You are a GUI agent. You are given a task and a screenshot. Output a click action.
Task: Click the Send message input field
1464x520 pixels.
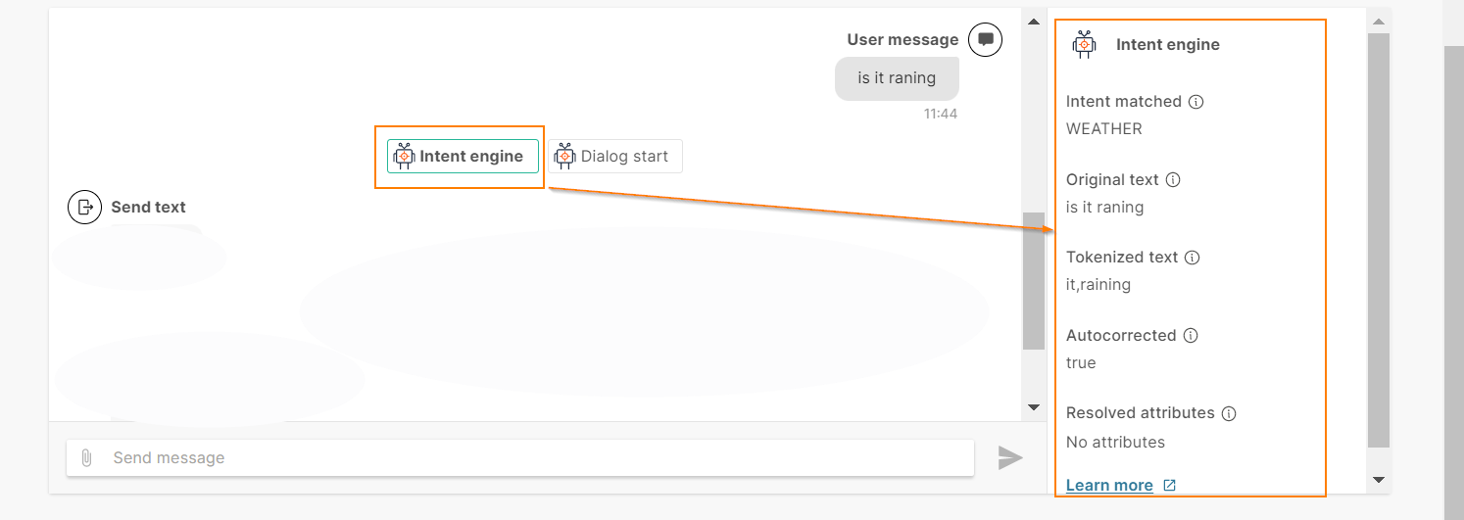point(520,457)
